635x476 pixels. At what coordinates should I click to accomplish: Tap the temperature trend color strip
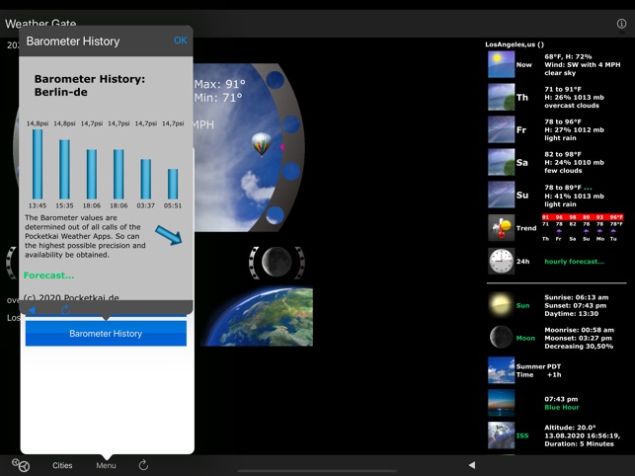583,217
